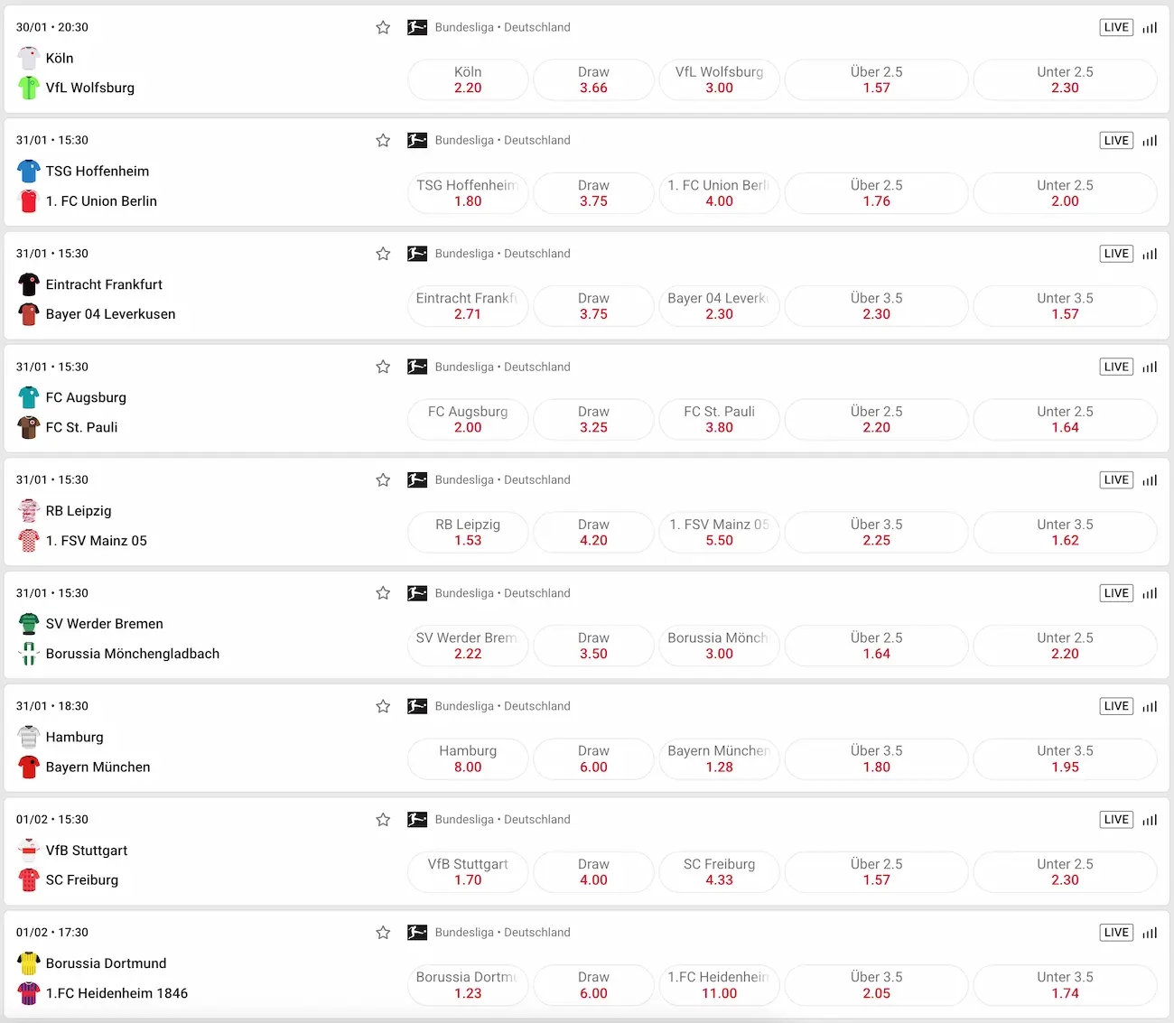Select Draw 3.75 for Hoffenheim match

point(593,193)
